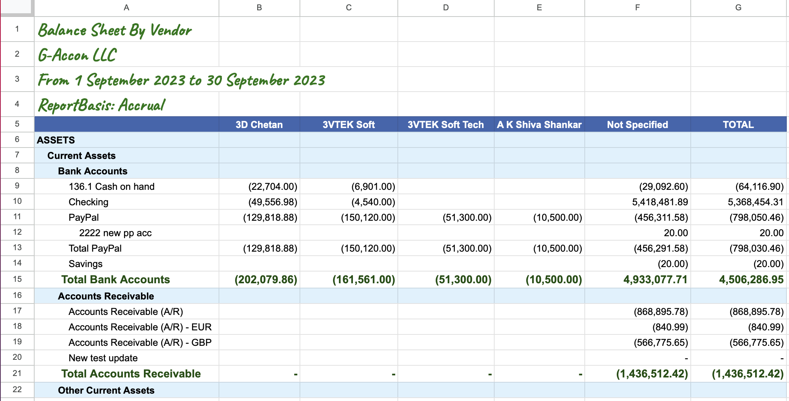This screenshot has width=789, height=401.
Task: Select the 'Savings' row label
Action: click(x=127, y=263)
